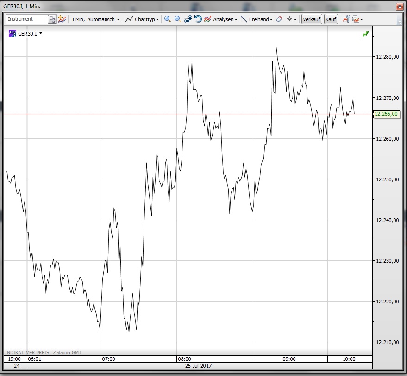Open the instrument list picker icon
The height and width of the screenshot is (376, 407).
52,19
